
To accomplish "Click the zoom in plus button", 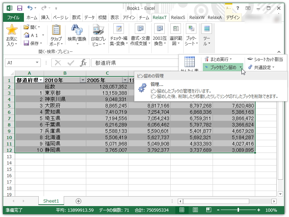I will [x=259, y=210].
